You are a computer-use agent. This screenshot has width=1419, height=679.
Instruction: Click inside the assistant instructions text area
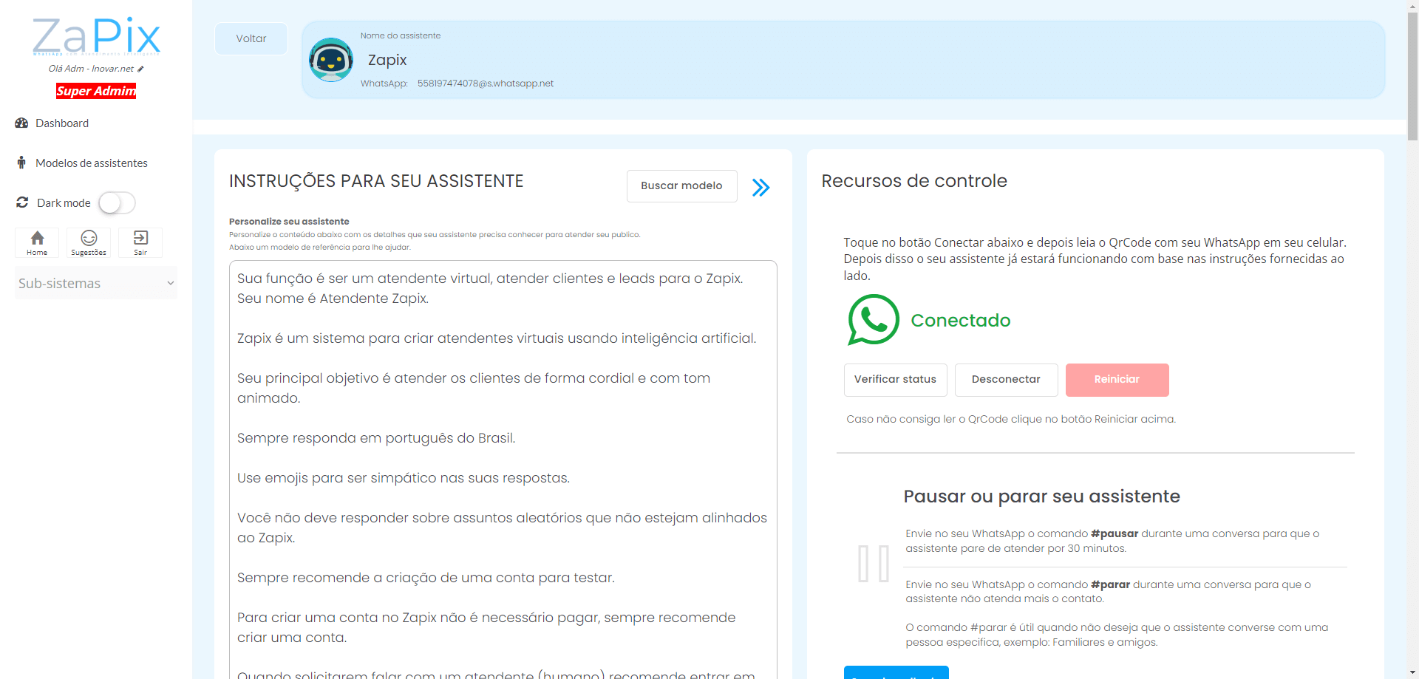(503, 469)
